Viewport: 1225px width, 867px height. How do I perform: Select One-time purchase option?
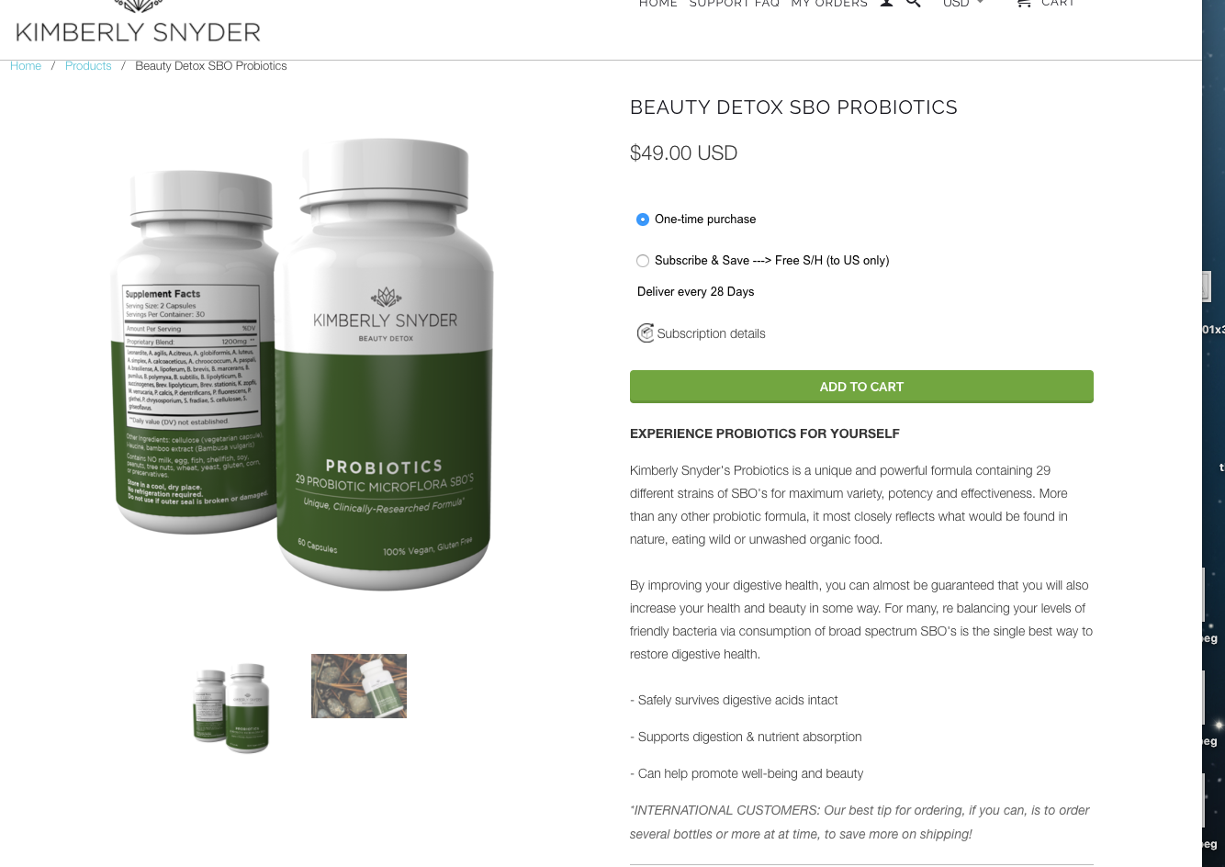[x=643, y=220]
